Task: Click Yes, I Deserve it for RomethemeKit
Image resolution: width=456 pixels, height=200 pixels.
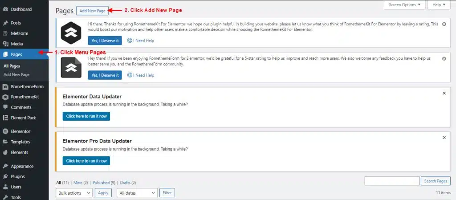Action: (x=105, y=41)
